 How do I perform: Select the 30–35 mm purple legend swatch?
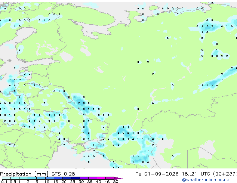pyautogui.click(x=84, y=178)
